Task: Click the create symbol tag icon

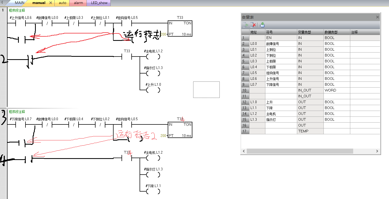Action: (x=262, y=25)
